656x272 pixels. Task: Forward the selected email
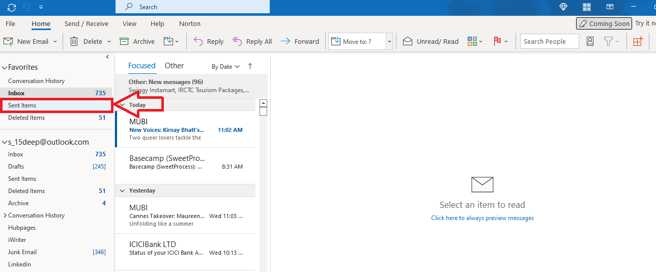coord(300,42)
